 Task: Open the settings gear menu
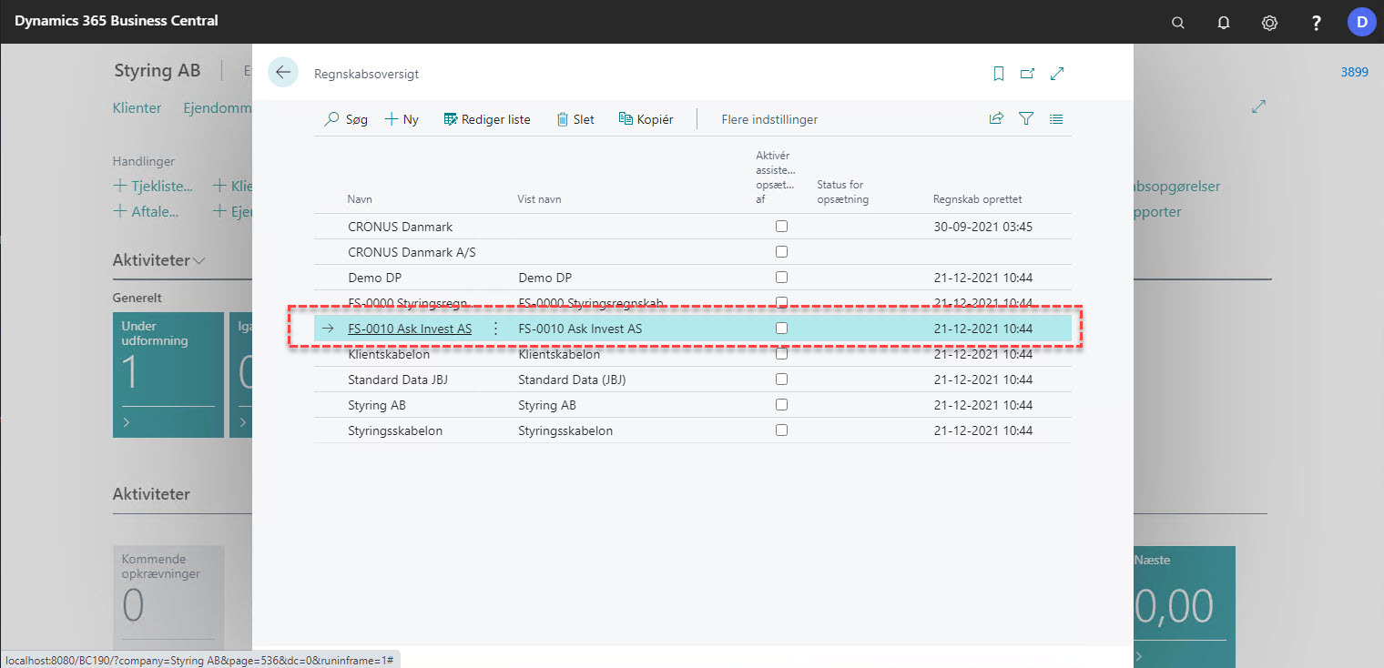click(x=1269, y=23)
